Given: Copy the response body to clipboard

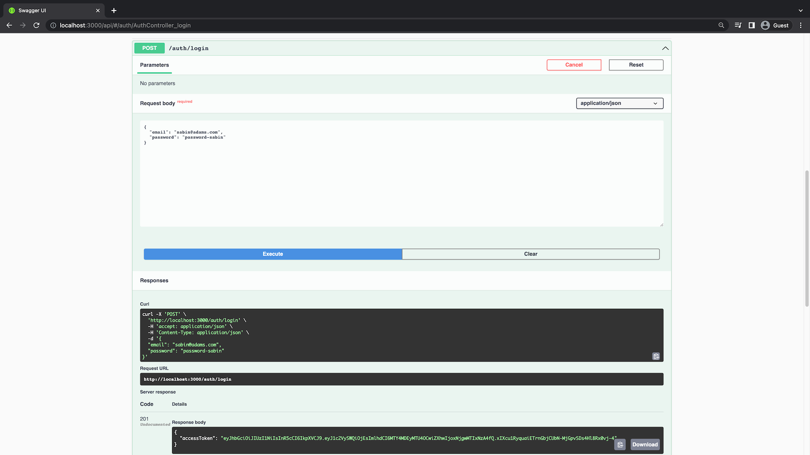Looking at the screenshot, I should click(620, 444).
